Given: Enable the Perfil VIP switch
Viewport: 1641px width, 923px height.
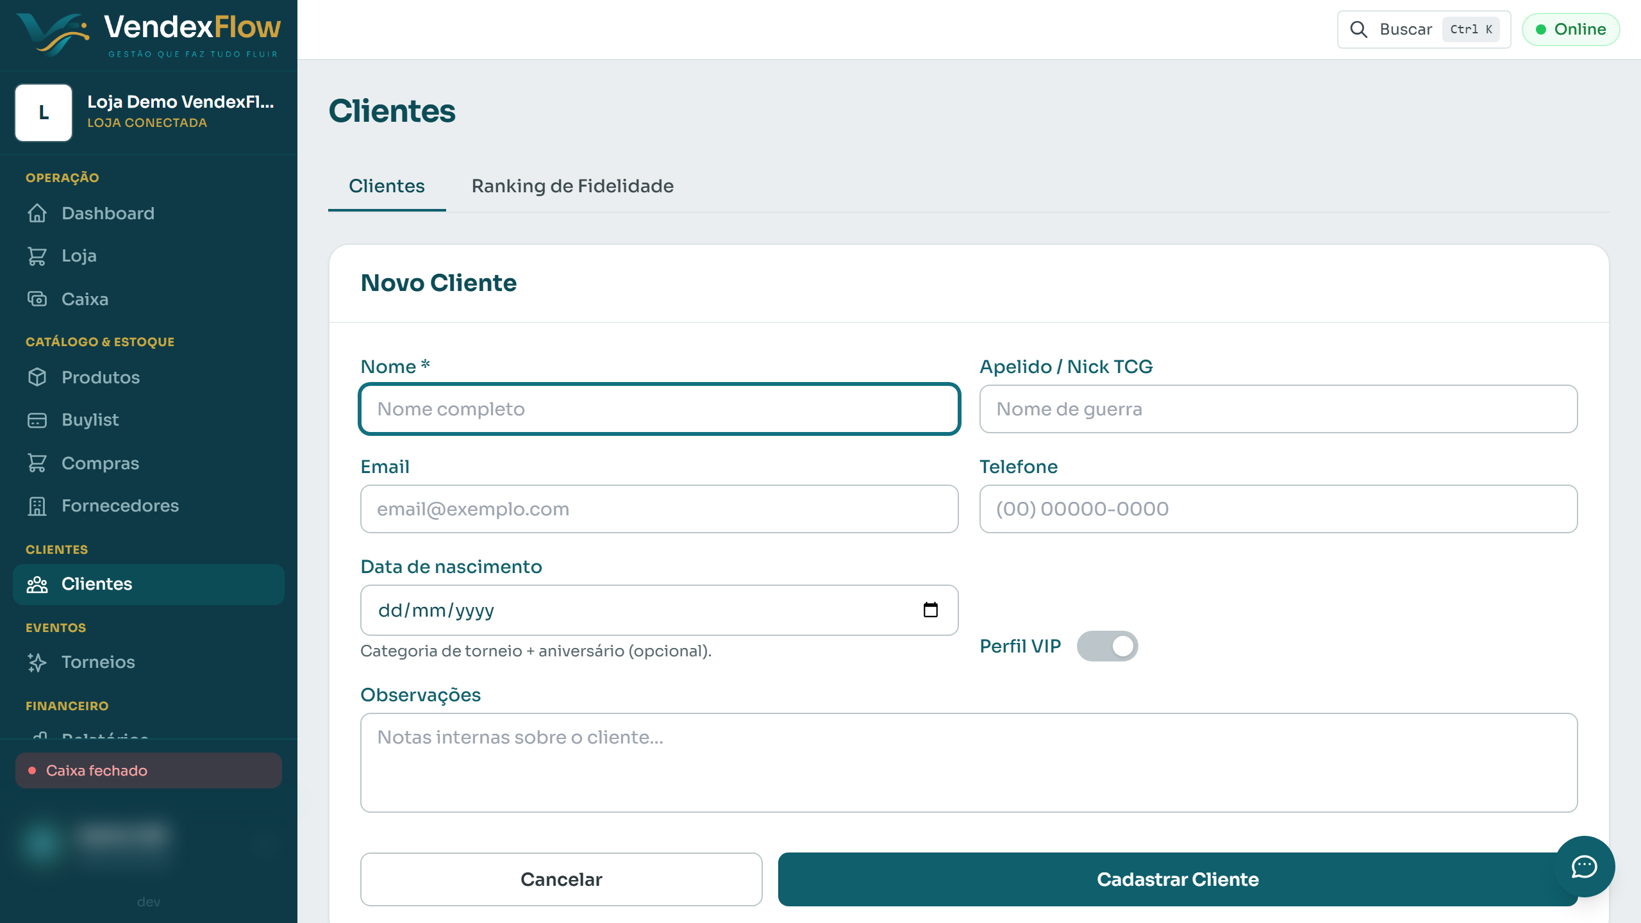Looking at the screenshot, I should tap(1107, 645).
